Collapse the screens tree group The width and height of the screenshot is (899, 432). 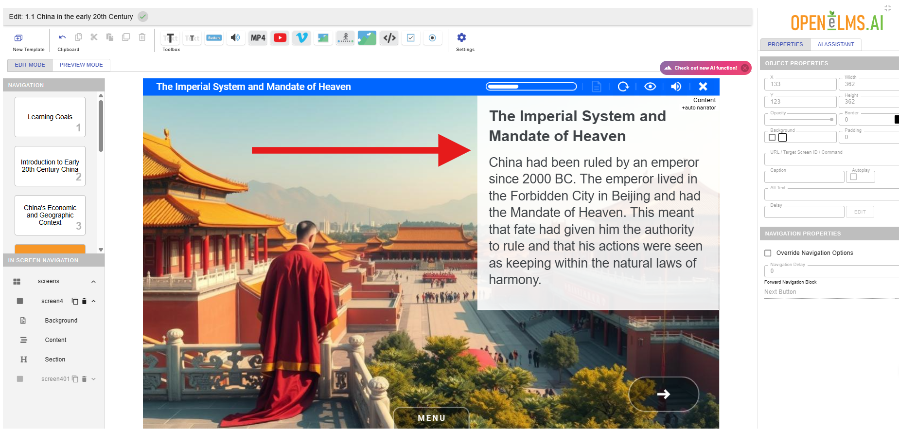(x=93, y=282)
